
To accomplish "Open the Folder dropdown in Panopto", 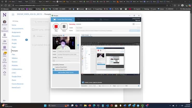I will pos(108,28).
